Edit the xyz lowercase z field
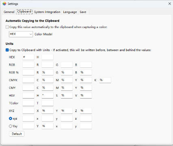The height and width of the screenshot is (146, 173). (86, 118)
